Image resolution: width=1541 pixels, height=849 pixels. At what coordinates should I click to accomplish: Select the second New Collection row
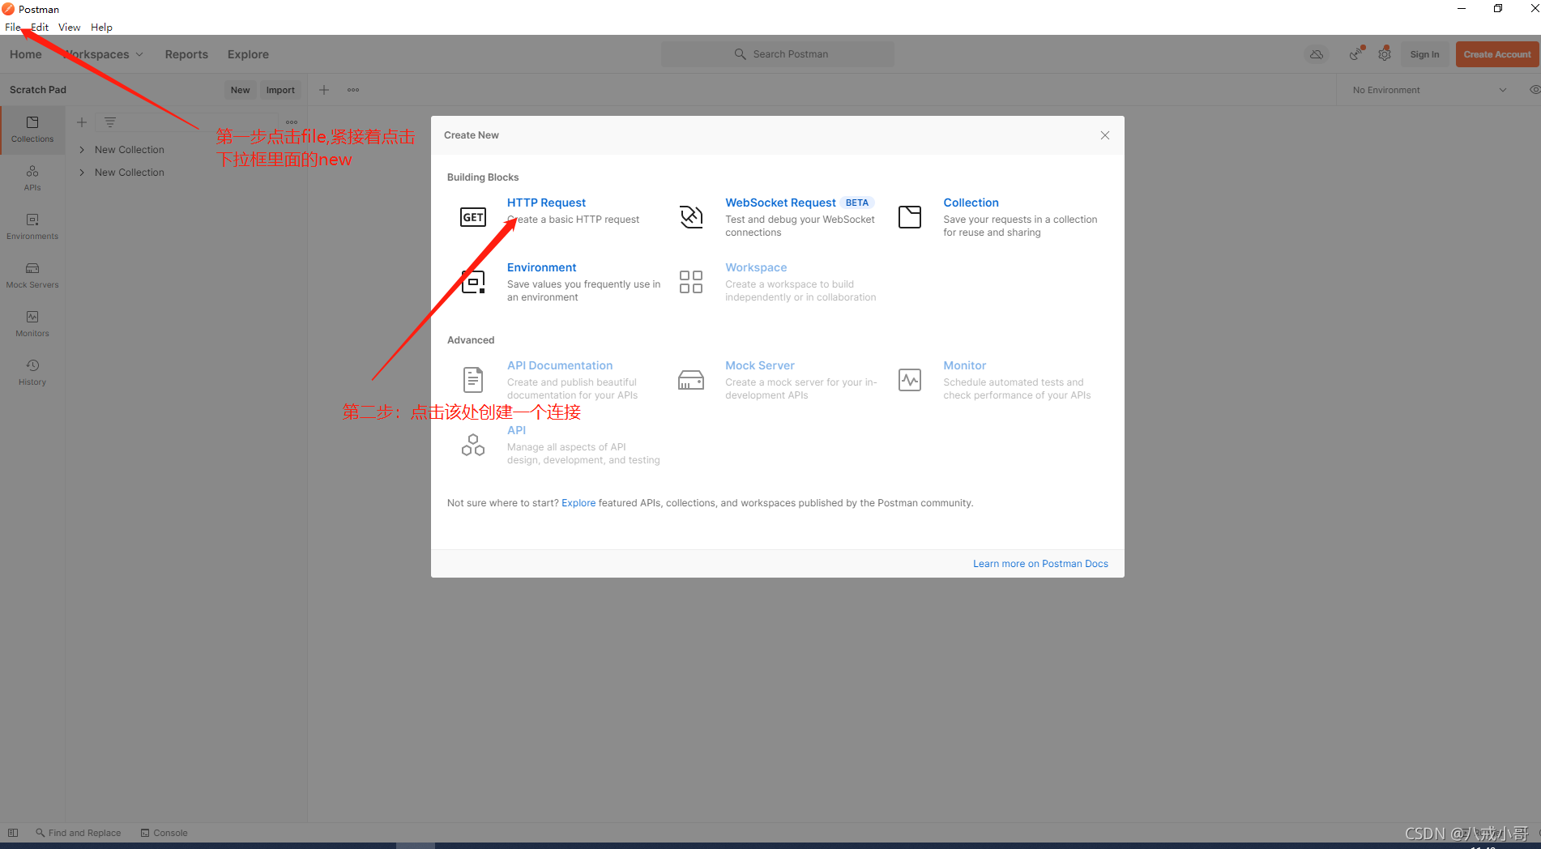coord(186,173)
